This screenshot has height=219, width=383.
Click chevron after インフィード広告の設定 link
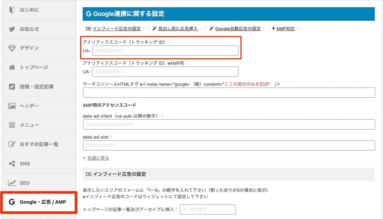coord(144,29)
